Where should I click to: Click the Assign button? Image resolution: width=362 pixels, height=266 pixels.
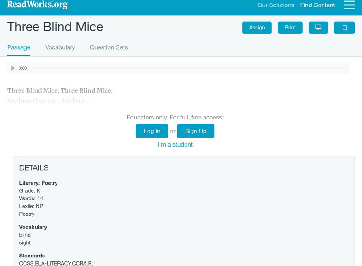tap(257, 28)
